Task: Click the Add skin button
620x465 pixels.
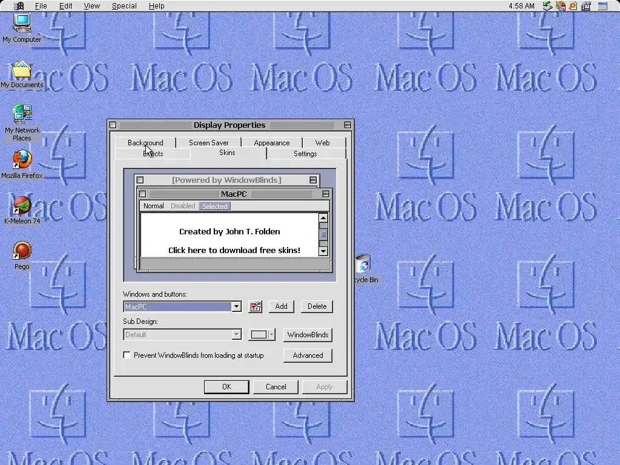Action: [x=281, y=306]
